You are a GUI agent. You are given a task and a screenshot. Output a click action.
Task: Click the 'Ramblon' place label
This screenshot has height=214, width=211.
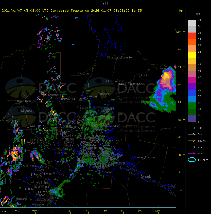click(83, 73)
